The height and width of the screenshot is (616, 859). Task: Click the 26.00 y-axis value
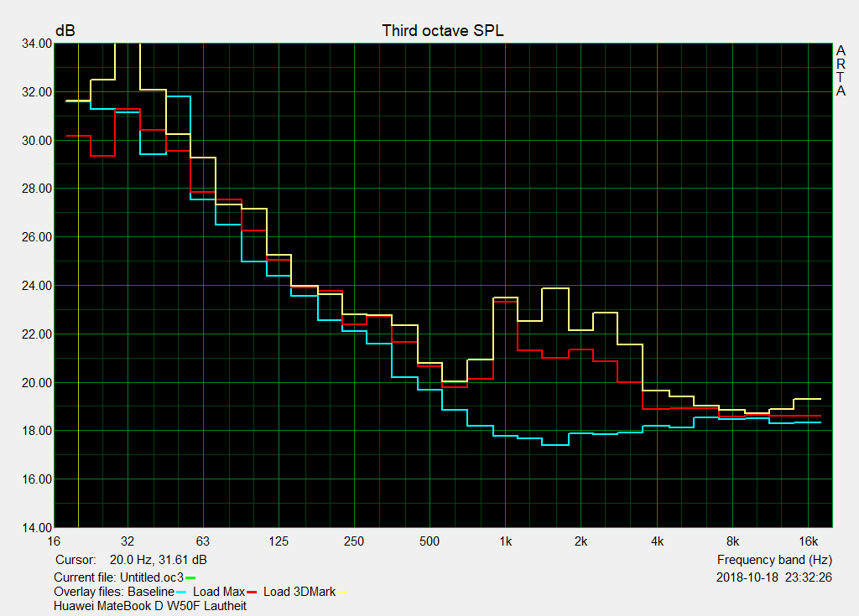tap(37, 237)
